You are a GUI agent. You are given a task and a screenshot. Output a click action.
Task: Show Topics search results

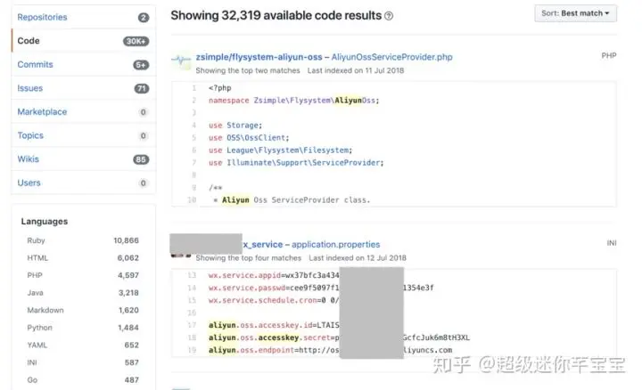click(30, 135)
